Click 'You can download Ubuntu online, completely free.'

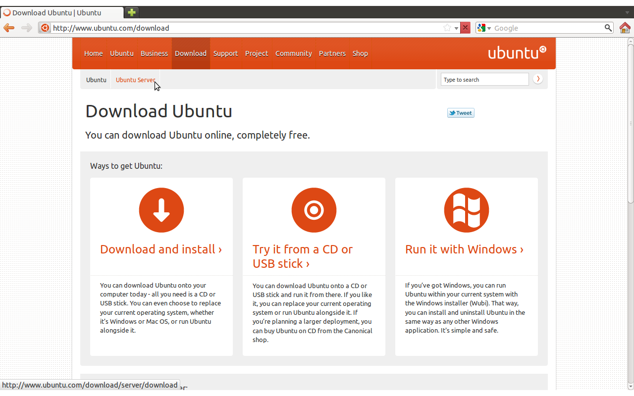[198, 135]
